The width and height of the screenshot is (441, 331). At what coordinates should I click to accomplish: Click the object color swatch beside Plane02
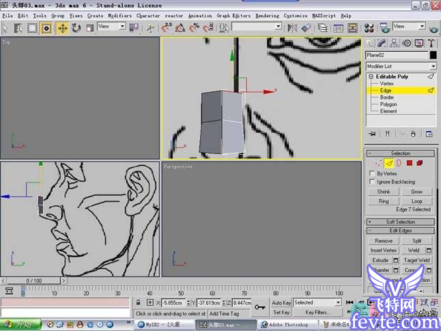433,55
